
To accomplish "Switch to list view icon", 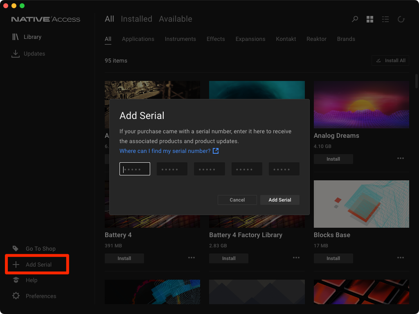I will pos(385,19).
